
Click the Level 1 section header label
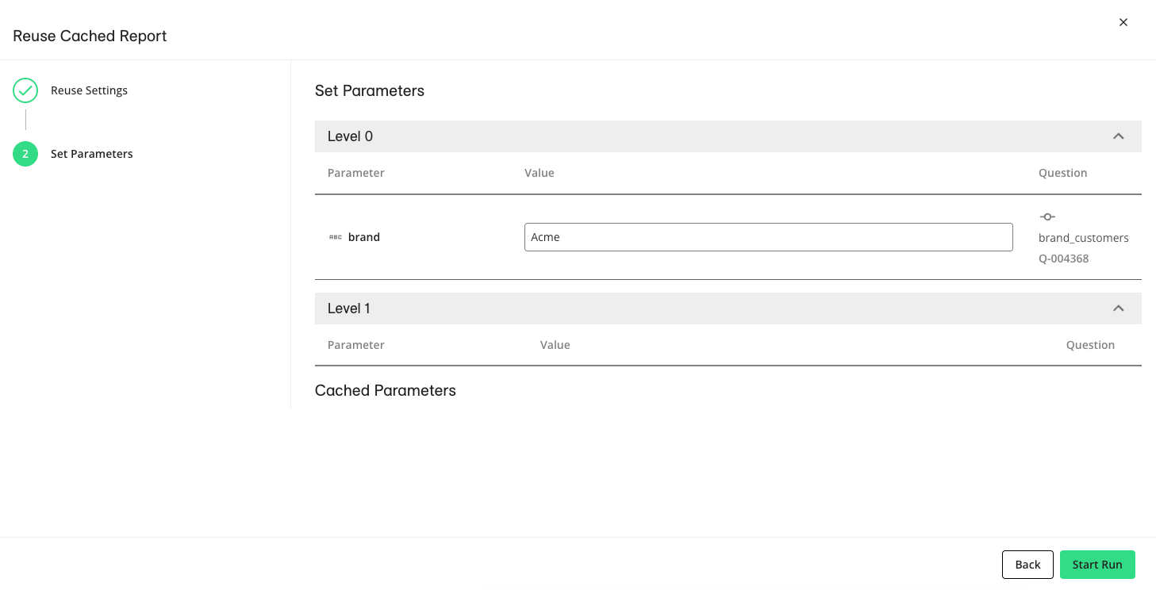[x=349, y=308]
